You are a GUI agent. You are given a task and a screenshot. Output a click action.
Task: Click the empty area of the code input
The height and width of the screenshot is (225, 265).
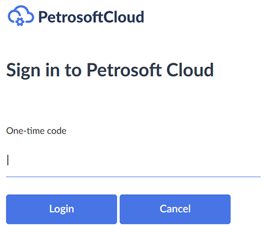(134, 160)
